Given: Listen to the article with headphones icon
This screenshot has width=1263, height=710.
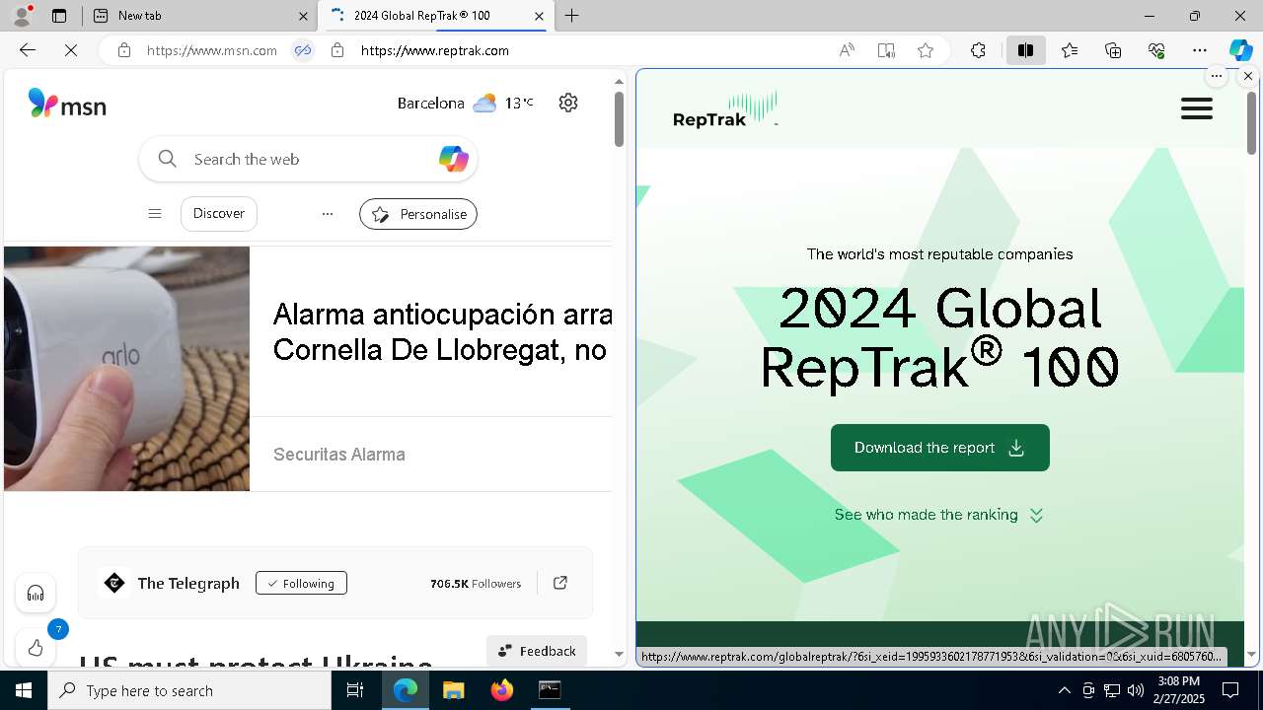Looking at the screenshot, I should pyautogui.click(x=36, y=594).
